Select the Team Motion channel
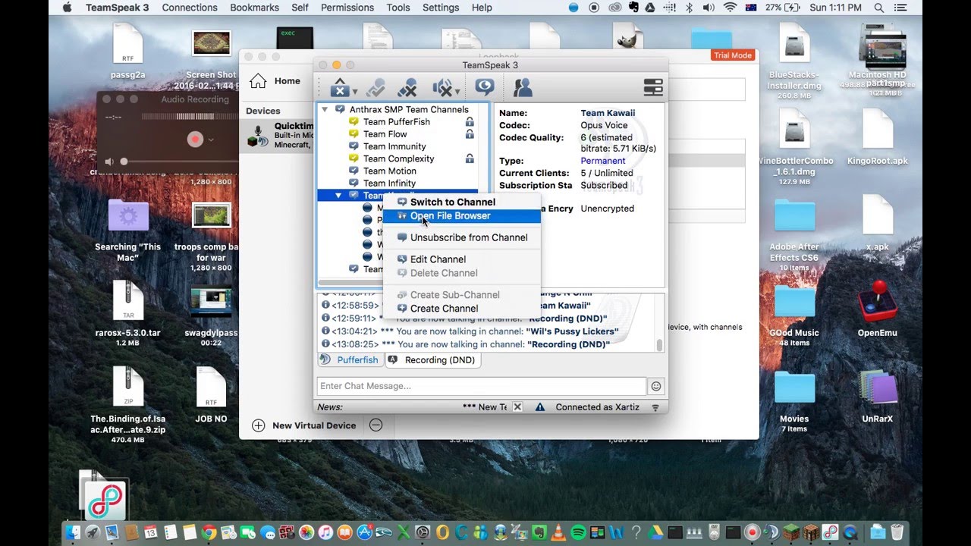 [x=389, y=171]
